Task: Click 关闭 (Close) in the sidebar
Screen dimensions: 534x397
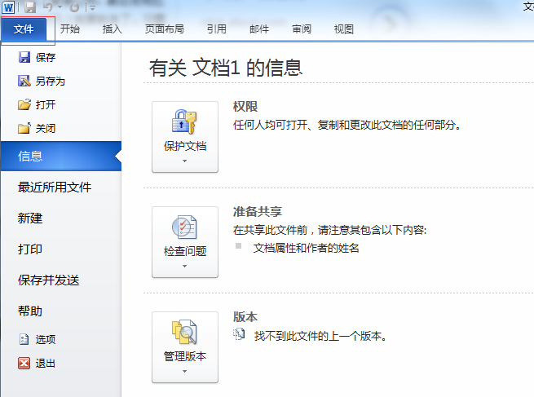Action: [45, 129]
